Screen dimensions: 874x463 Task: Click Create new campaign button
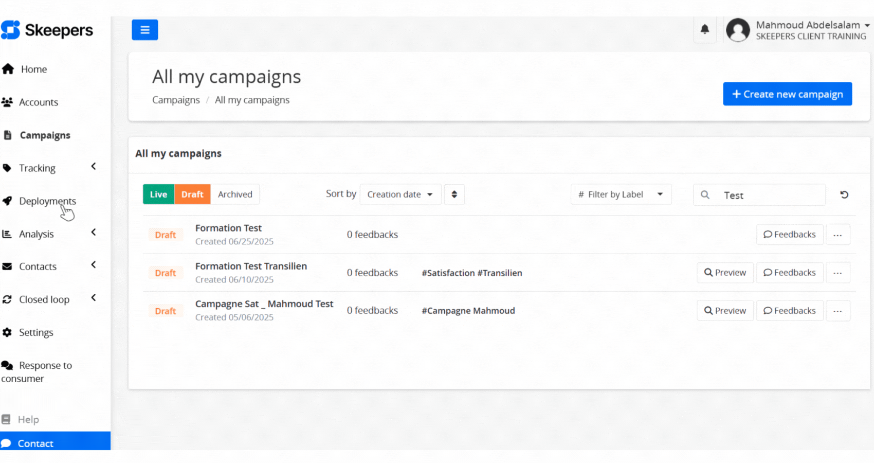(787, 94)
